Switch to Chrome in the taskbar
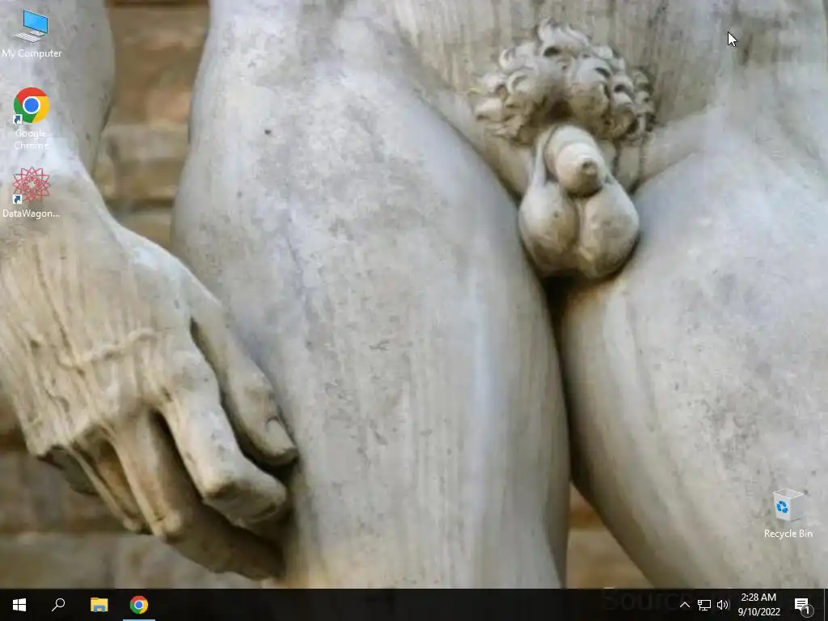This screenshot has height=621, width=828. 139,605
